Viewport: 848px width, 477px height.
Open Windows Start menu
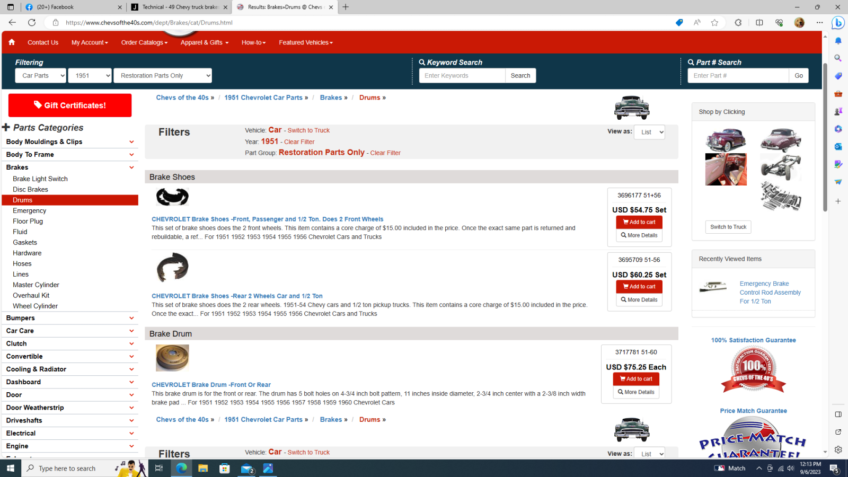pos(11,468)
